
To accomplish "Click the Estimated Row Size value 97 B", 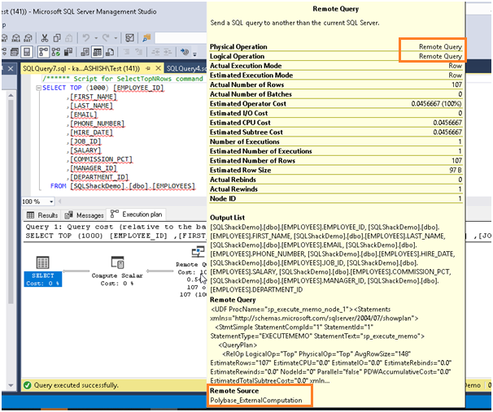I will (456, 170).
